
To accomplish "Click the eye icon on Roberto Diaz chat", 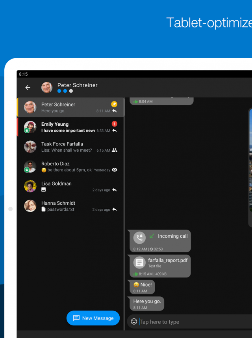I will tap(115, 170).
